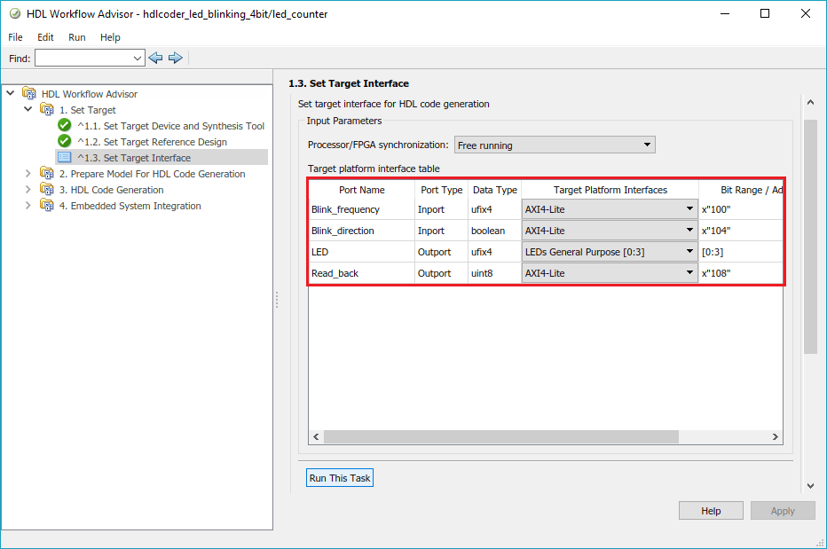Click green check icon beside Set Target Reference Design
The width and height of the screenshot is (827, 549).
coord(64,142)
